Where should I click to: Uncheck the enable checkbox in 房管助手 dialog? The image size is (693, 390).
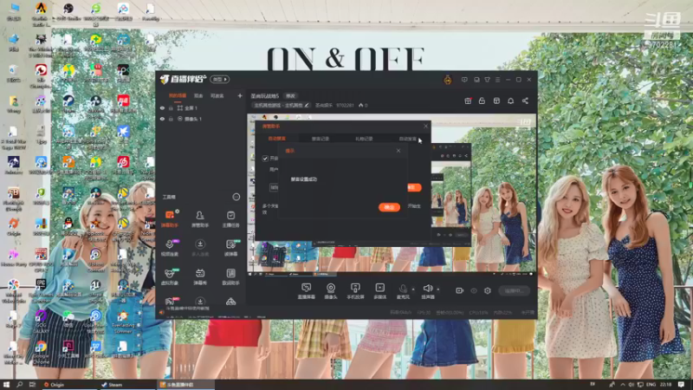(265, 159)
